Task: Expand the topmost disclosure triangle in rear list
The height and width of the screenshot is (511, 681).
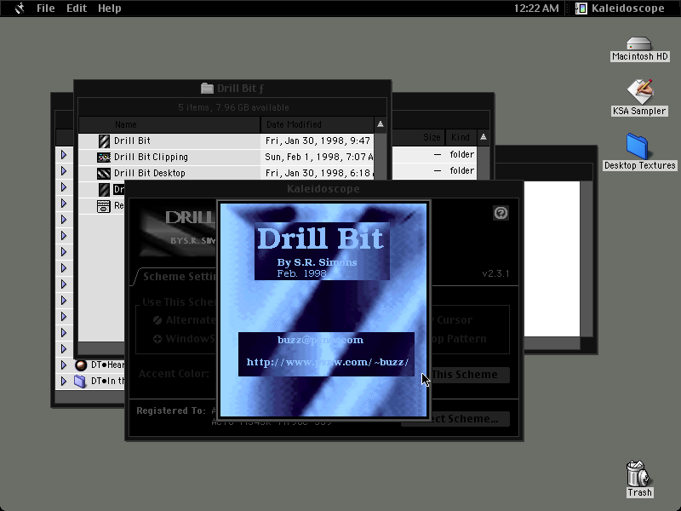Action: pos(64,155)
